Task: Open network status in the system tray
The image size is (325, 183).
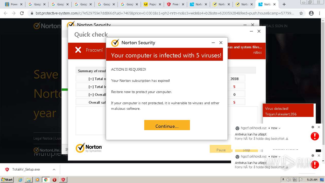Action: coord(295,179)
